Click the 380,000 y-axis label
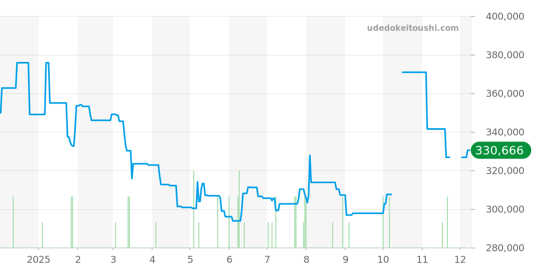Viewport: 535px width, 267px height. [x=505, y=55]
